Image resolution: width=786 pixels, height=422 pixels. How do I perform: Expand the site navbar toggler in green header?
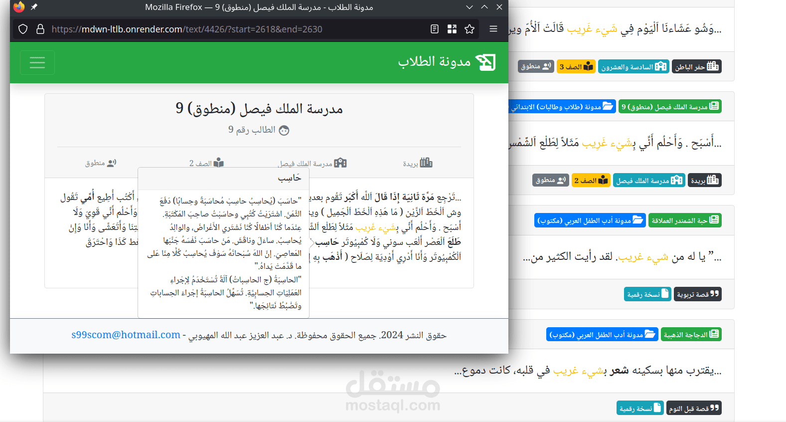coord(37,62)
